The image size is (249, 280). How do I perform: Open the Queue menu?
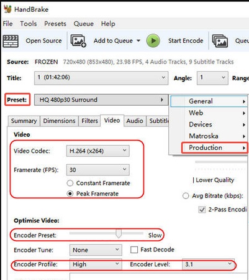tap(84, 24)
